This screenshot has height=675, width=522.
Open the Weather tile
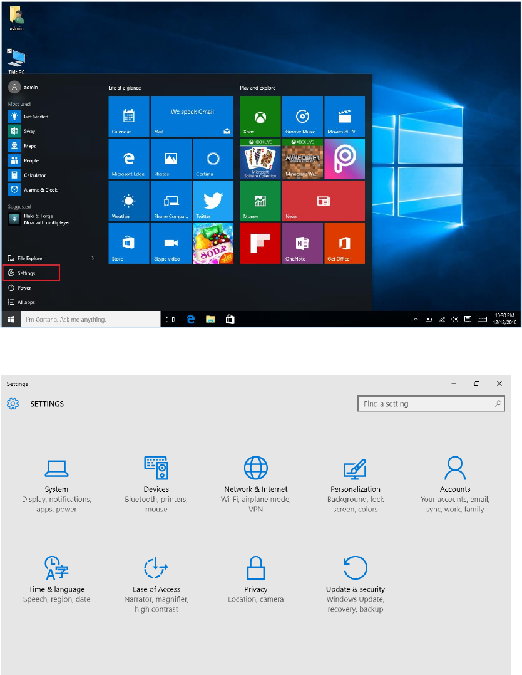(128, 201)
